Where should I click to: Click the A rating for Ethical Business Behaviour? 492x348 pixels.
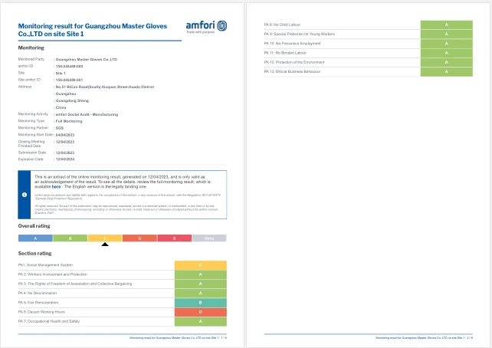click(x=447, y=72)
